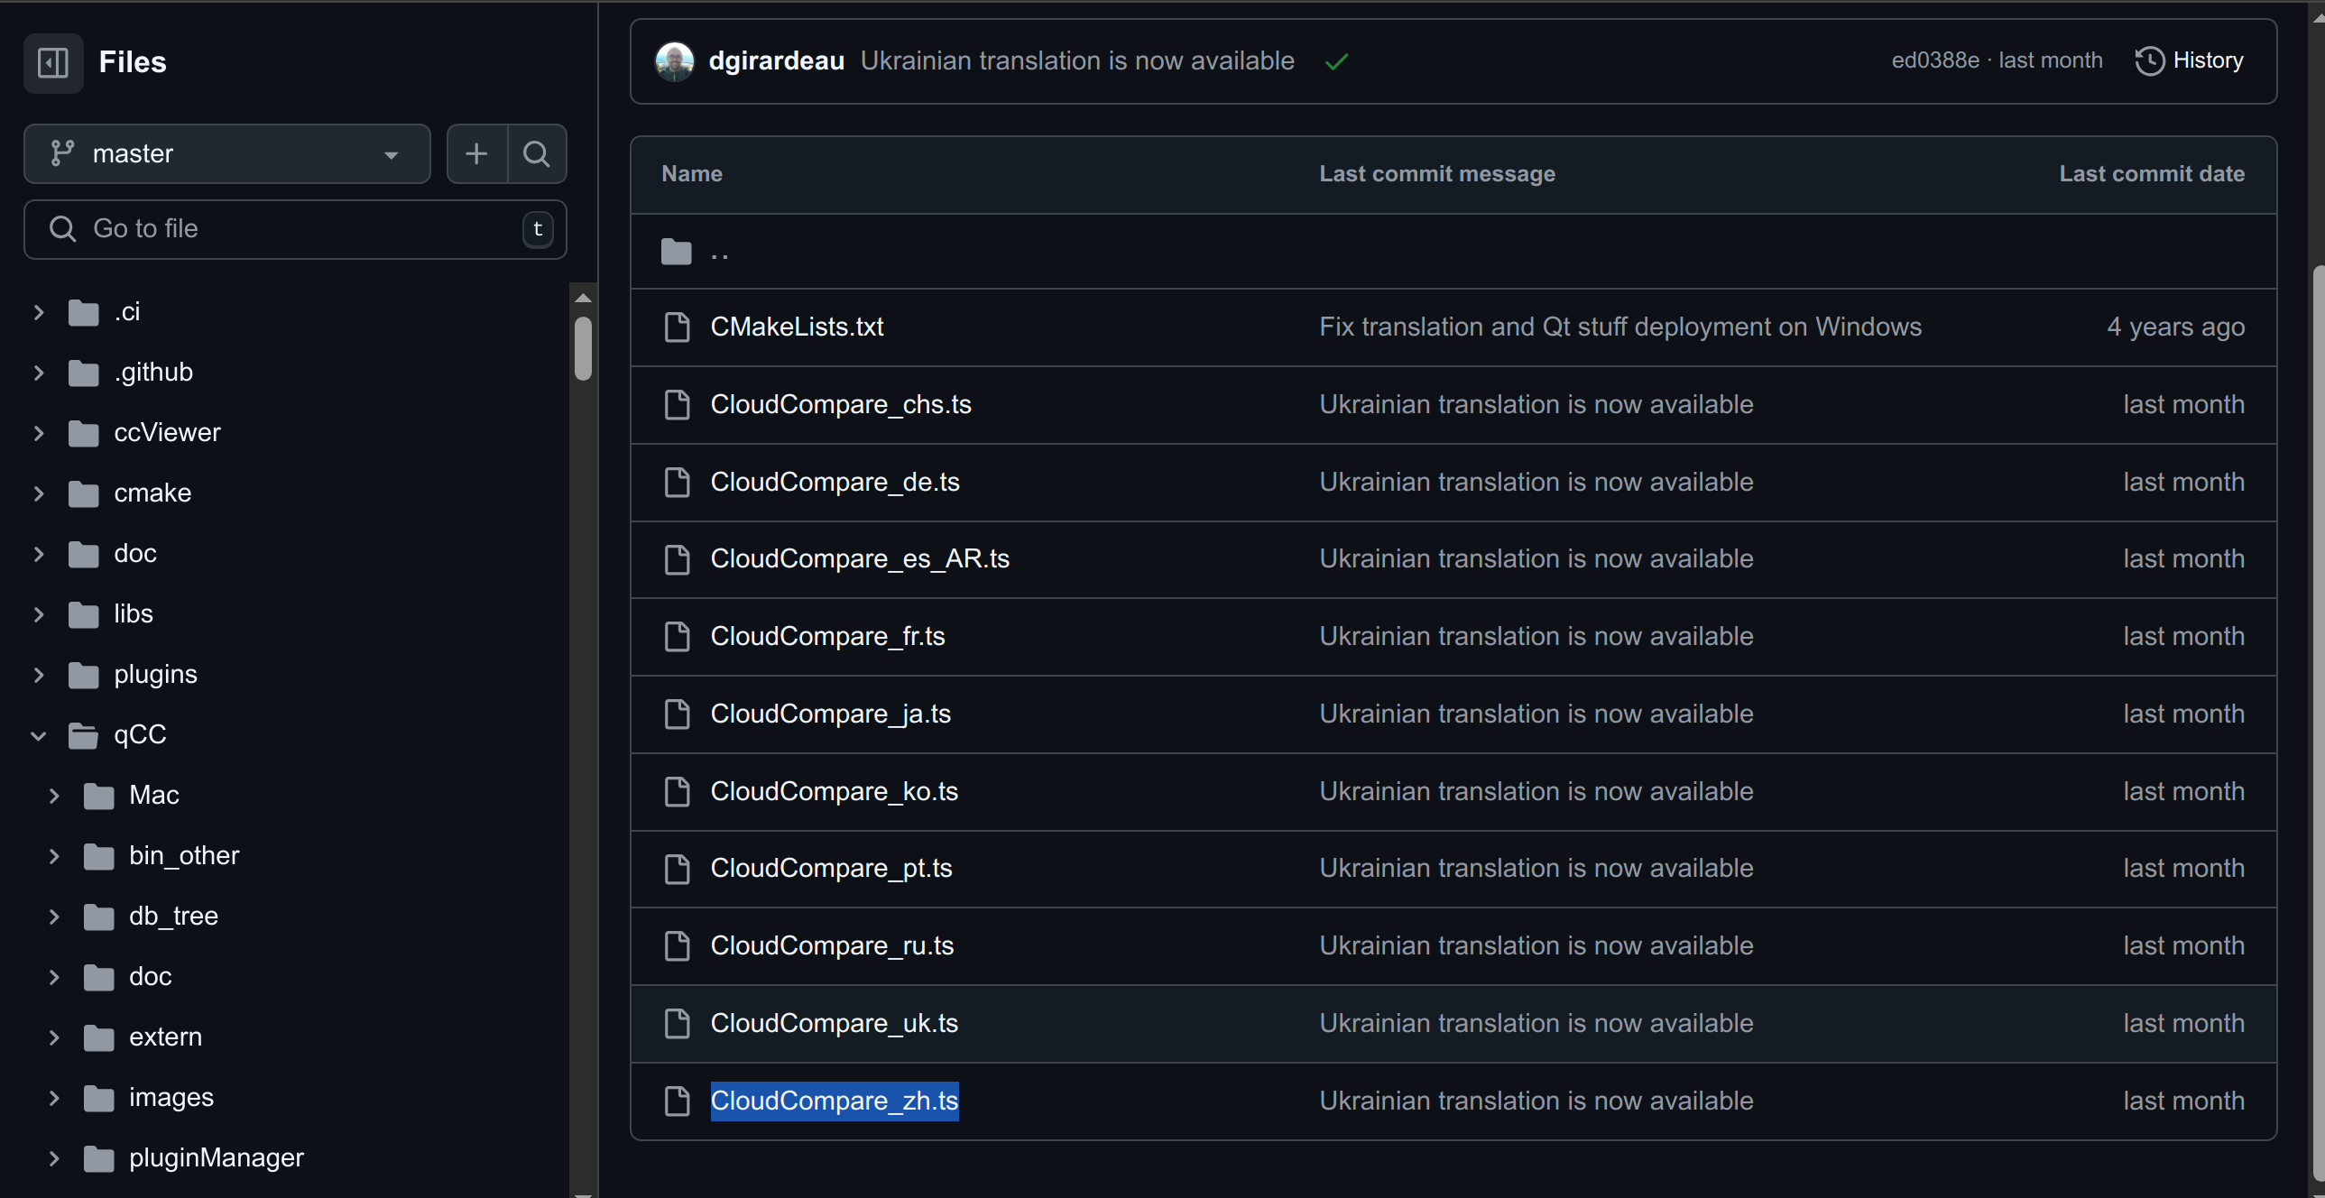Expand the pluginManager folder chevron
The image size is (2325, 1198).
click(x=53, y=1158)
